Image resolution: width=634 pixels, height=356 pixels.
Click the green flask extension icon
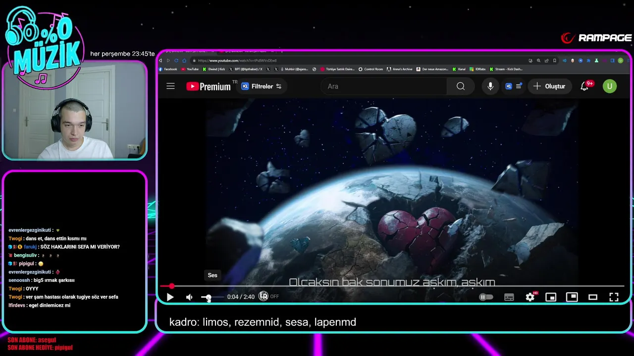coord(596,60)
